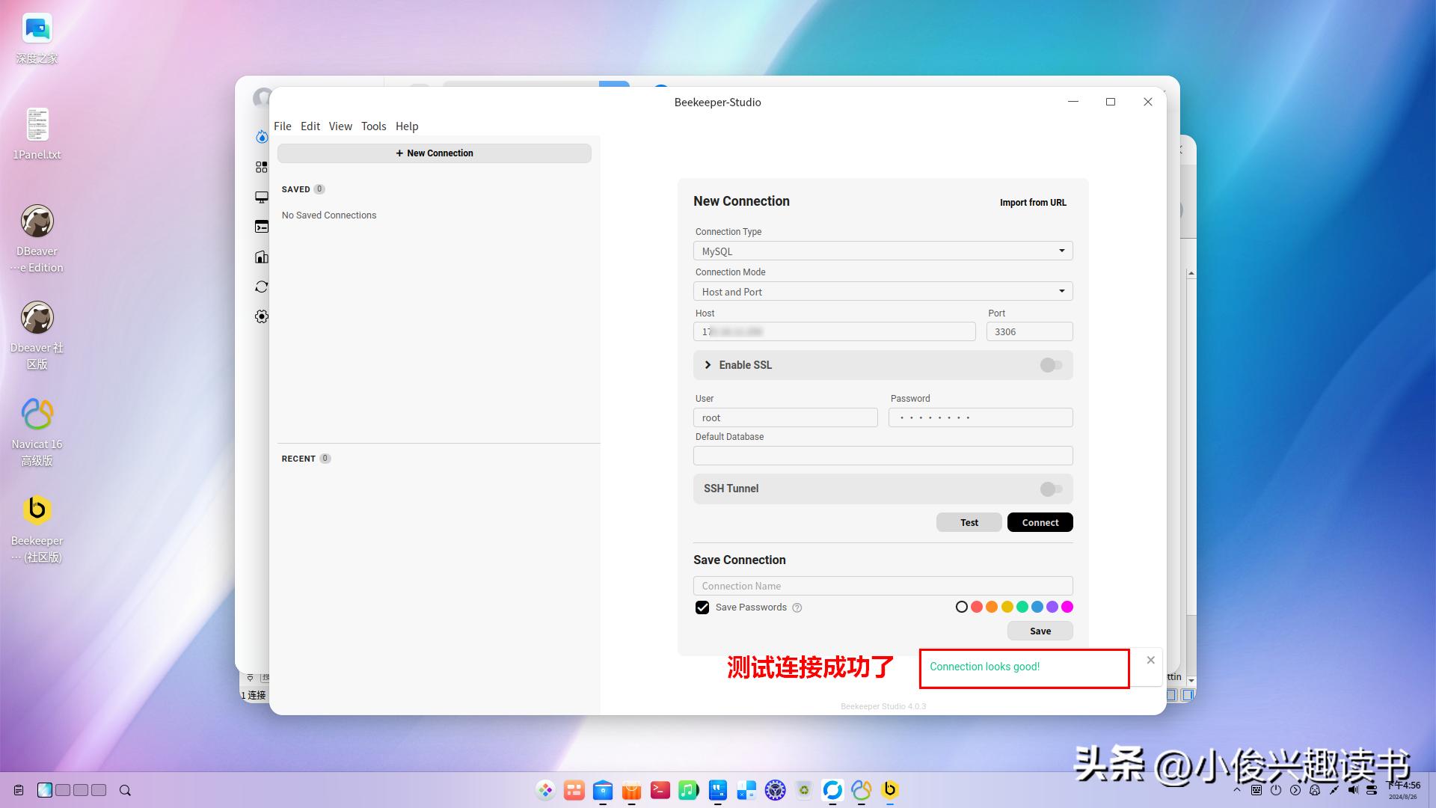Open the Connection Type MySQL dropdown

tap(883, 251)
